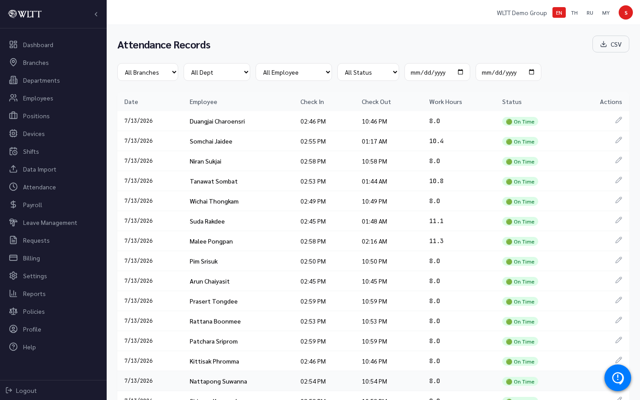Click the Employees people icon
The width and height of the screenshot is (640, 400).
pyautogui.click(x=13, y=98)
